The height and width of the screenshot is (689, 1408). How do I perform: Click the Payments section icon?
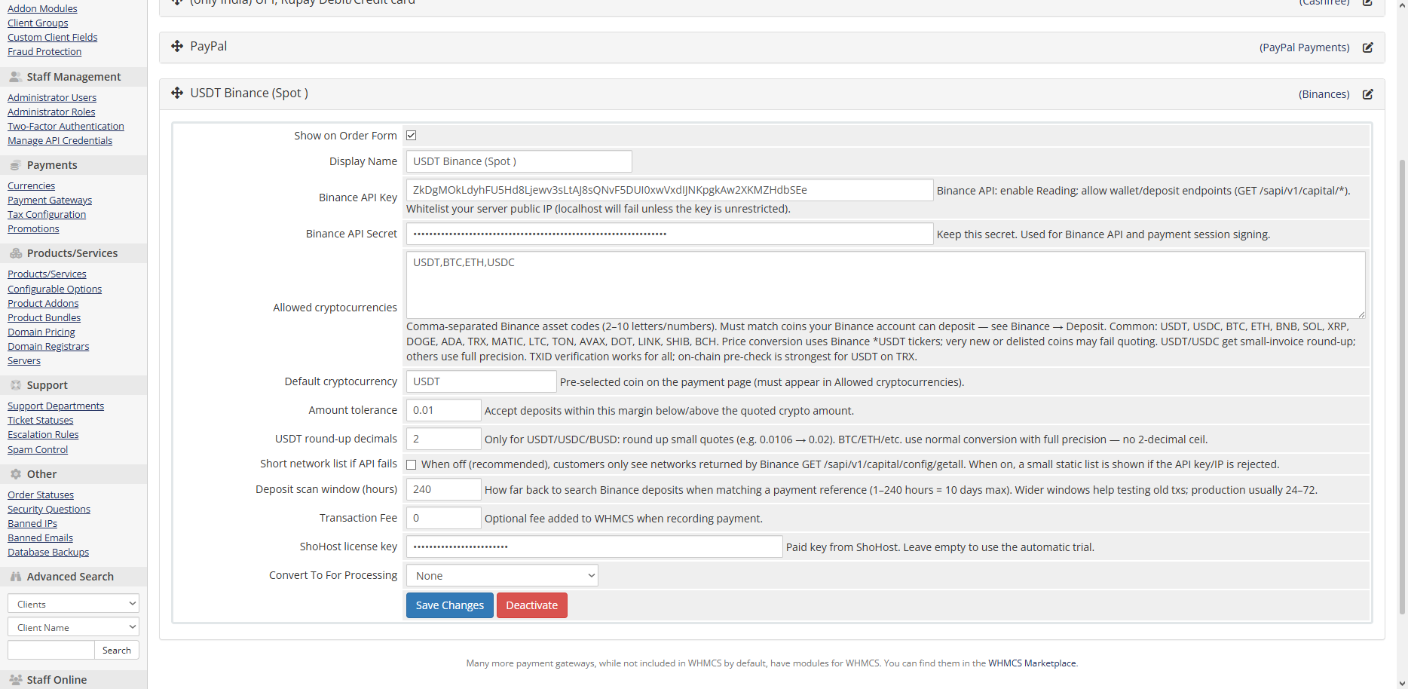tap(15, 165)
